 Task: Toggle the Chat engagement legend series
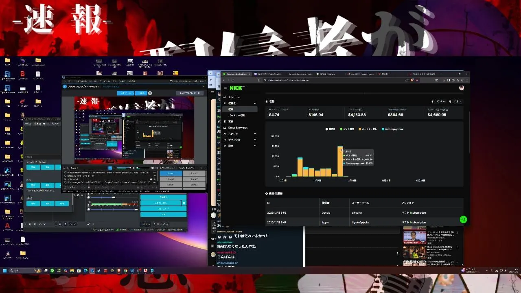coord(392,129)
